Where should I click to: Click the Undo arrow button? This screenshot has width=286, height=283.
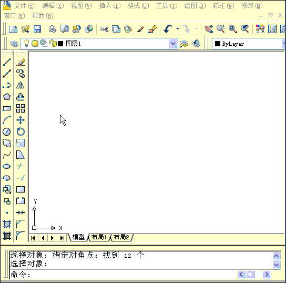(x=168, y=29)
